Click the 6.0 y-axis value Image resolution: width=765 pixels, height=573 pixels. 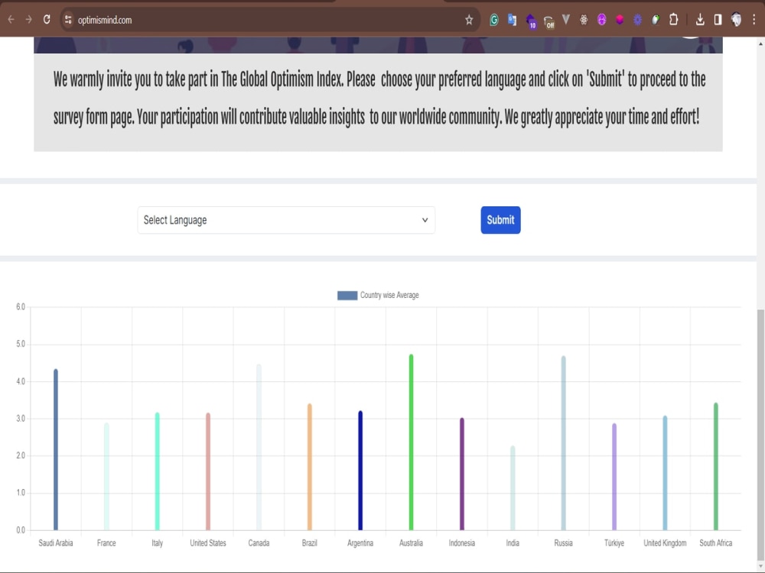(20, 306)
